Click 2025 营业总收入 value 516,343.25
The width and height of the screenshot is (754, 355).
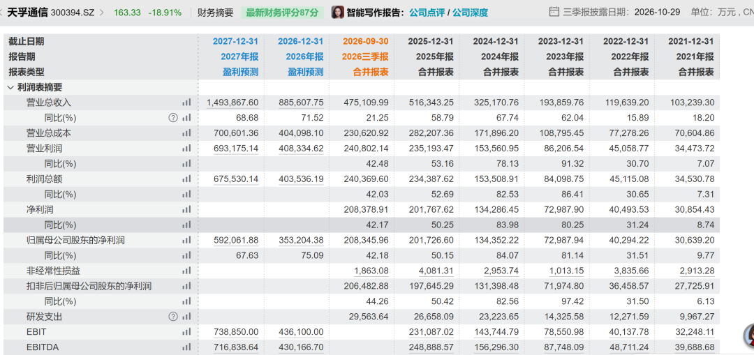431,103
